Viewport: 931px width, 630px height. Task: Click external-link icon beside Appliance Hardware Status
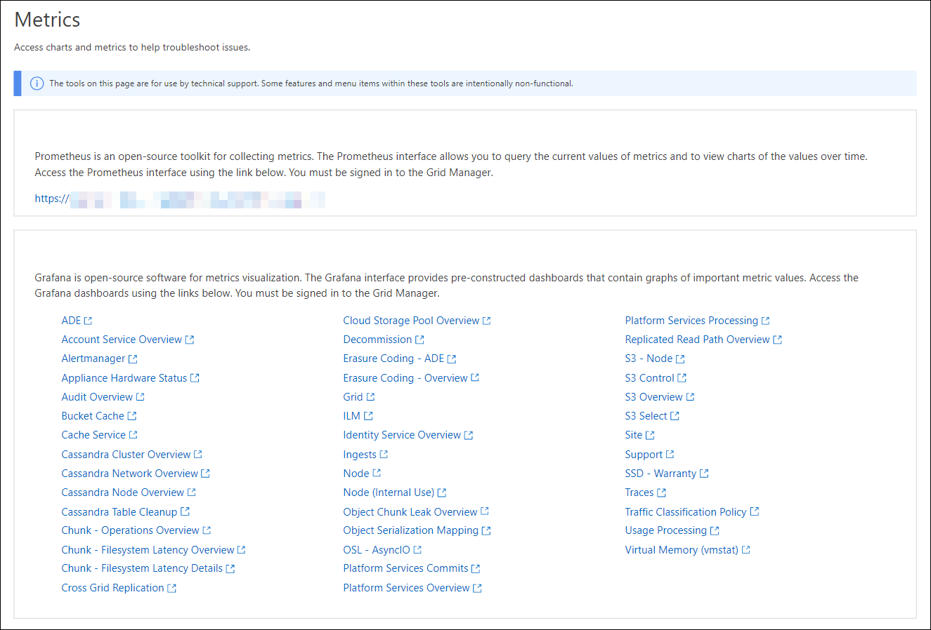195,378
